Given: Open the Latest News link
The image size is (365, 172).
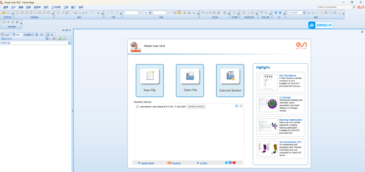Looking at the screenshot, I should click(x=147, y=163).
